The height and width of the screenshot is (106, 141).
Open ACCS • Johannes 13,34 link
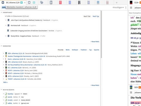[15, 76]
